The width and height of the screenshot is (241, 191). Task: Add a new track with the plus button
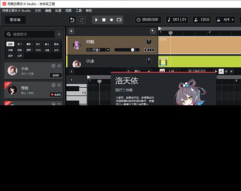(x=71, y=31)
